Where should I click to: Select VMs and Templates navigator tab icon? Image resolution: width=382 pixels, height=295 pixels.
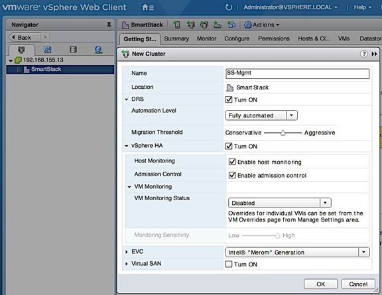click(x=47, y=50)
